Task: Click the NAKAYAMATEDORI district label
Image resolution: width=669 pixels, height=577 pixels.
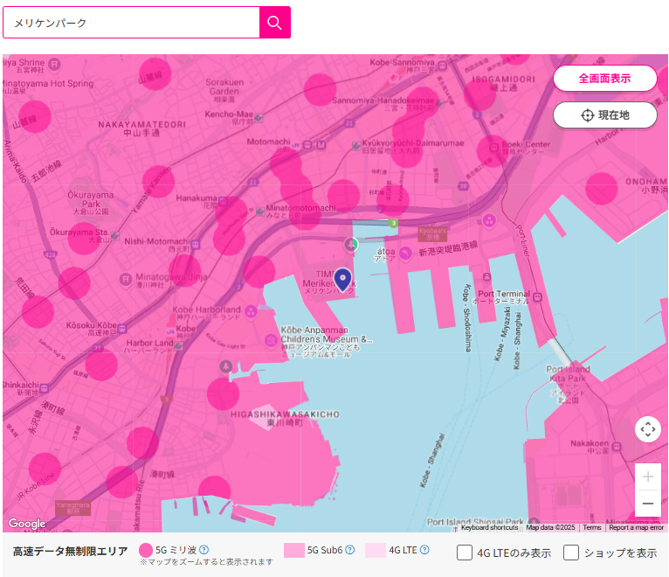Action: [141, 129]
